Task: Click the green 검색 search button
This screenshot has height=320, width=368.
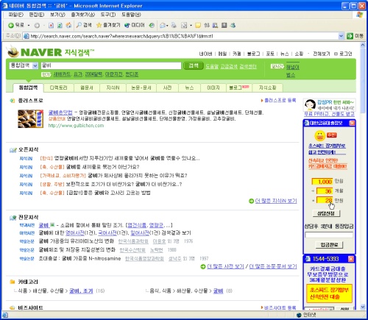Action: [x=194, y=65]
